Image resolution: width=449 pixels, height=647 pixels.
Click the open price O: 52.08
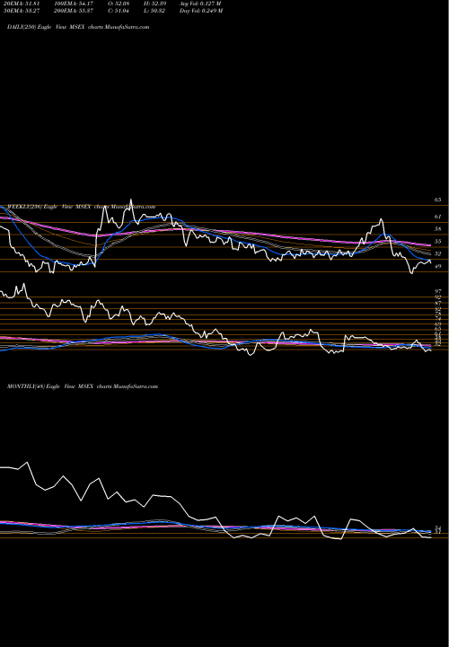coord(119,3)
